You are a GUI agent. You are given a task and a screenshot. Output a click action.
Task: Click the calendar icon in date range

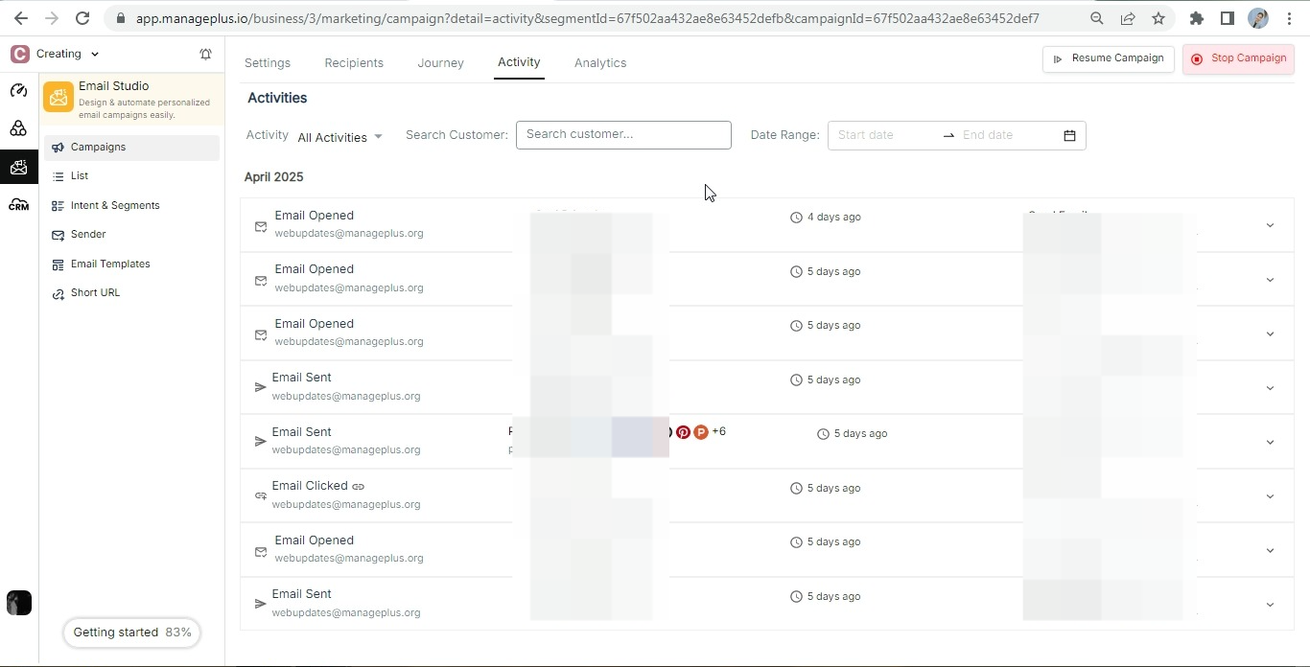1069,135
